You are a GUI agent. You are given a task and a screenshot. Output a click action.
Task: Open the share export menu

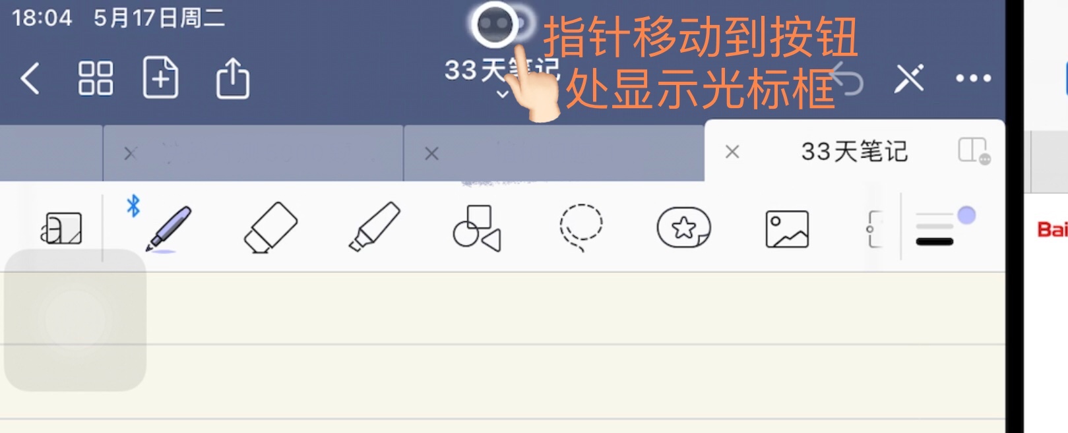coord(233,78)
